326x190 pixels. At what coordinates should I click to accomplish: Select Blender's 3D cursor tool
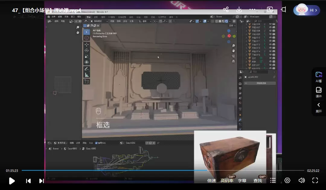pos(87,38)
